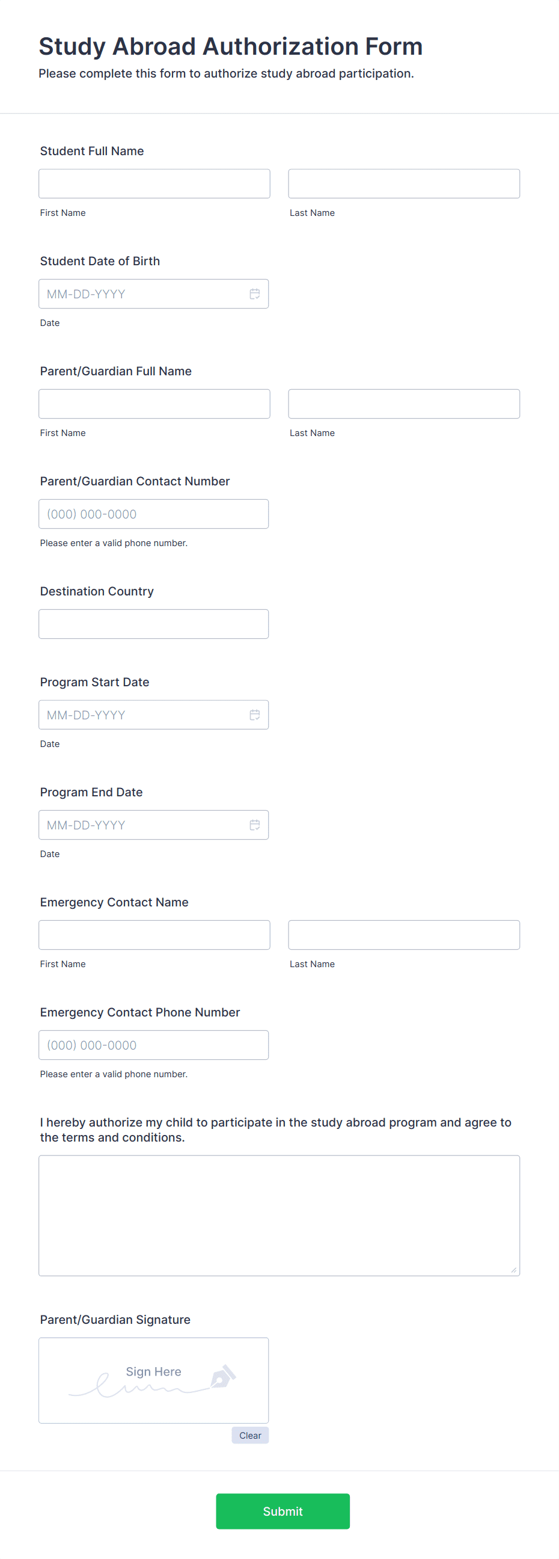Screen dimensions: 559x1559
Task: Click the authorization statement text area
Action: pyautogui.click(x=279, y=1216)
